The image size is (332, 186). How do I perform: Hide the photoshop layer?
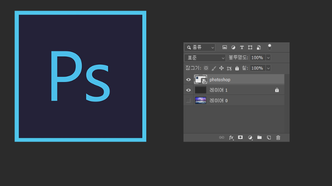pos(188,80)
